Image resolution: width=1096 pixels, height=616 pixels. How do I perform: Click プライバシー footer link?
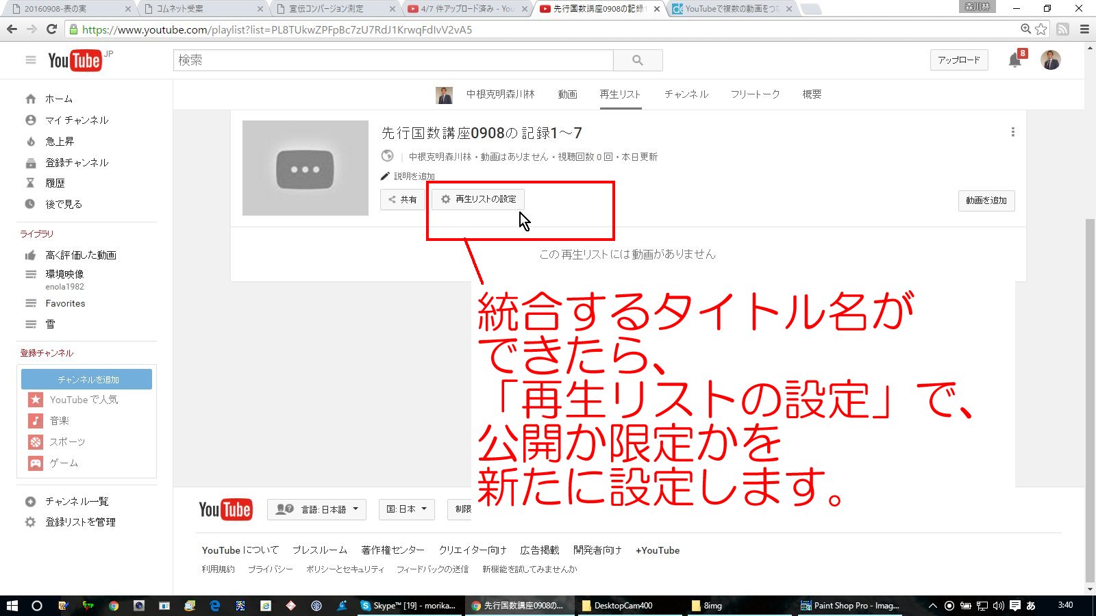(270, 569)
